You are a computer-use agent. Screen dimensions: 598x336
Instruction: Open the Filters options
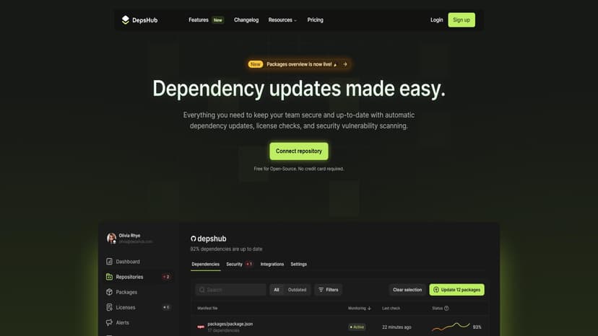(x=329, y=290)
